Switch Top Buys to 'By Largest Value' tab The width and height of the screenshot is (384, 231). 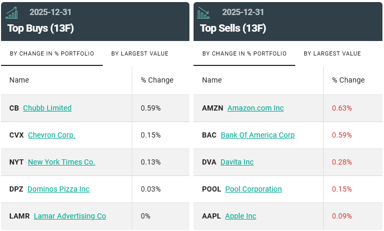click(140, 53)
